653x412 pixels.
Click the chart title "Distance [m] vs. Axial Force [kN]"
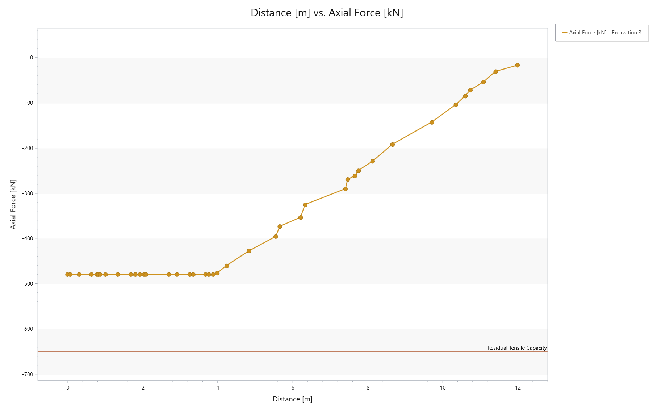(327, 13)
